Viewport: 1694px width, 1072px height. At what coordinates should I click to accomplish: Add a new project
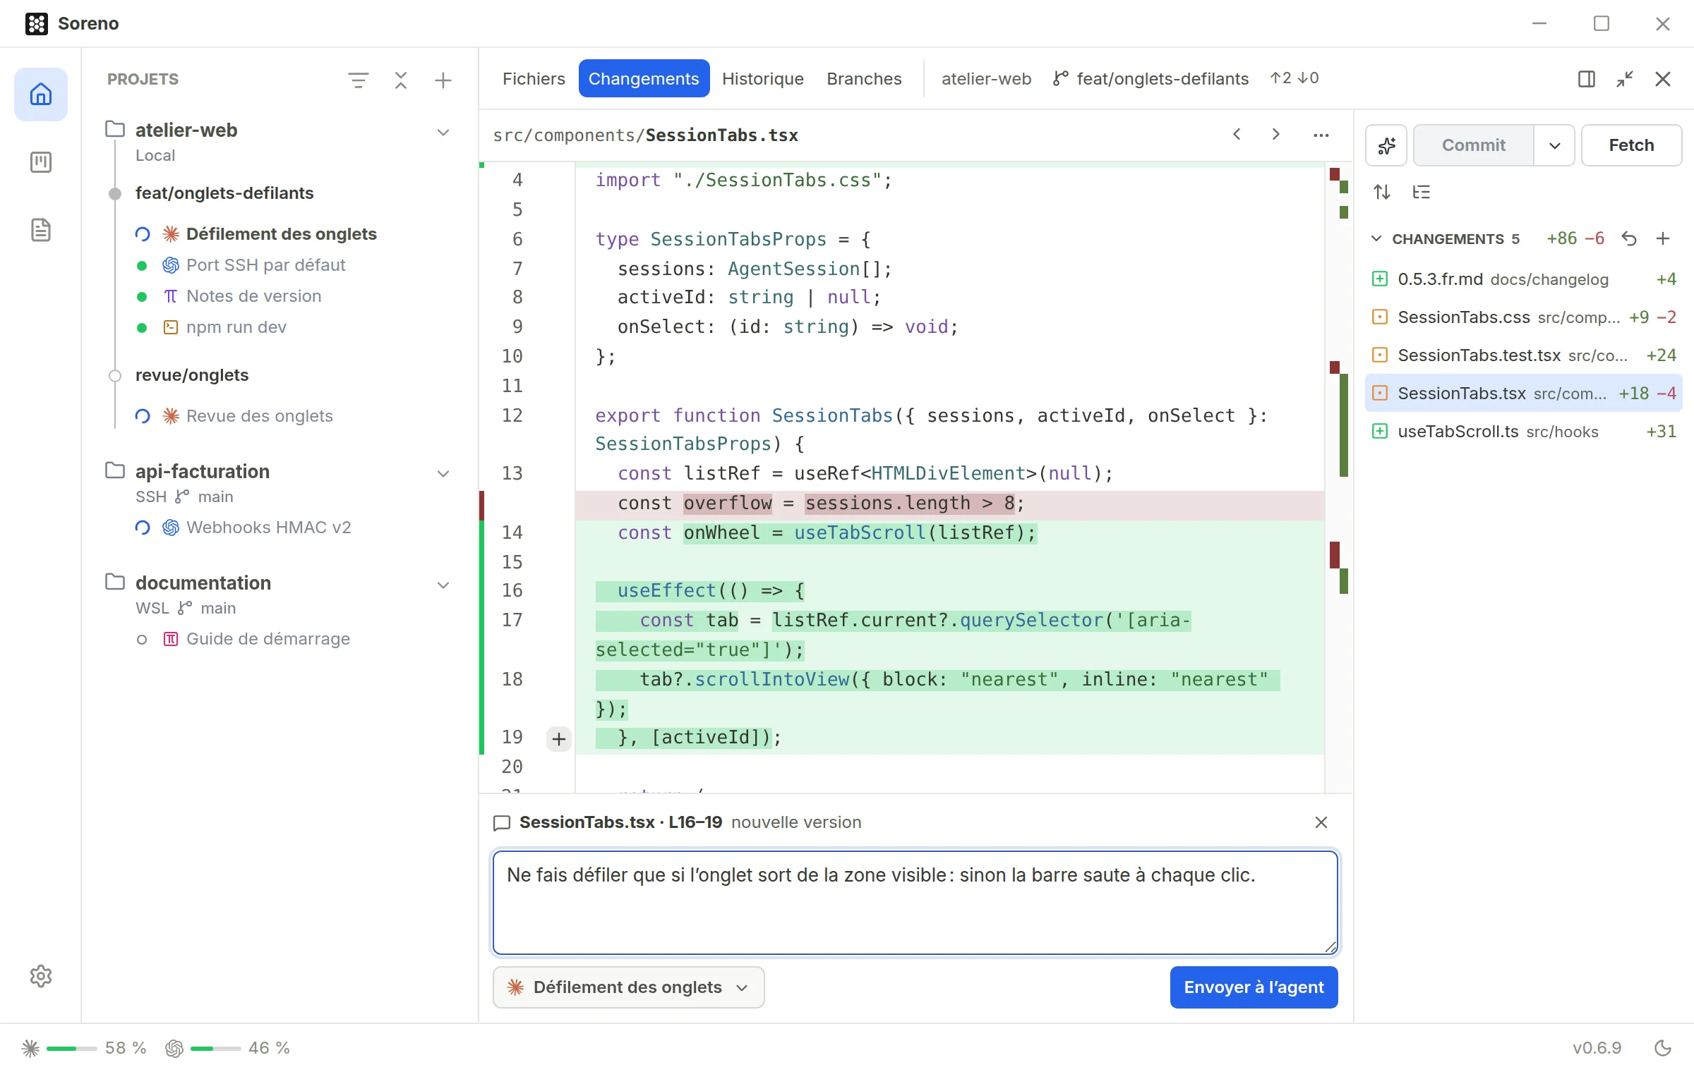click(x=443, y=80)
